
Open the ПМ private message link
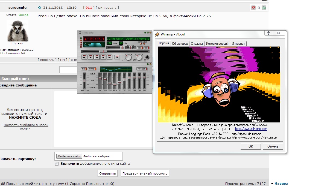pos(62,60)
